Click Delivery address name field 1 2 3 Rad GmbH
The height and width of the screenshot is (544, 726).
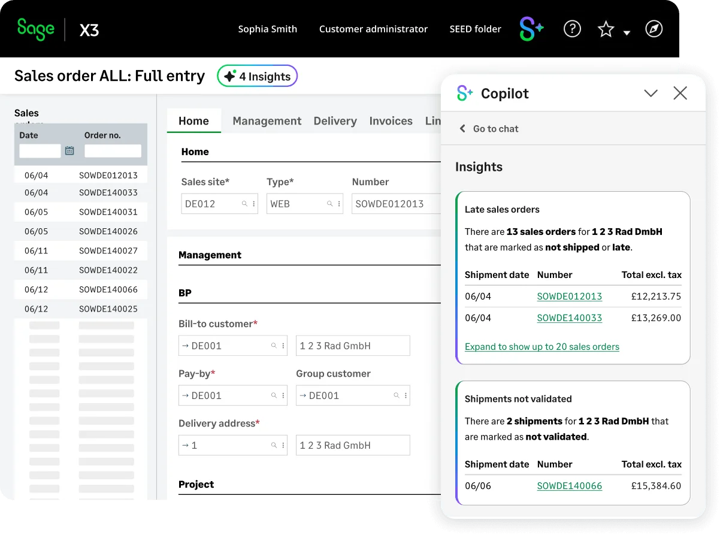click(x=353, y=445)
